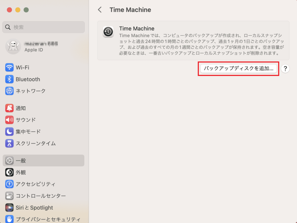Screen dimensions: 297x223
Task: Click the Siri と Spotlight icon
Action: [9, 208]
